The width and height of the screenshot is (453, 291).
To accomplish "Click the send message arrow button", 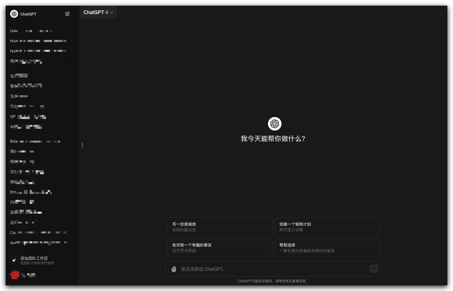I will pyautogui.click(x=374, y=269).
